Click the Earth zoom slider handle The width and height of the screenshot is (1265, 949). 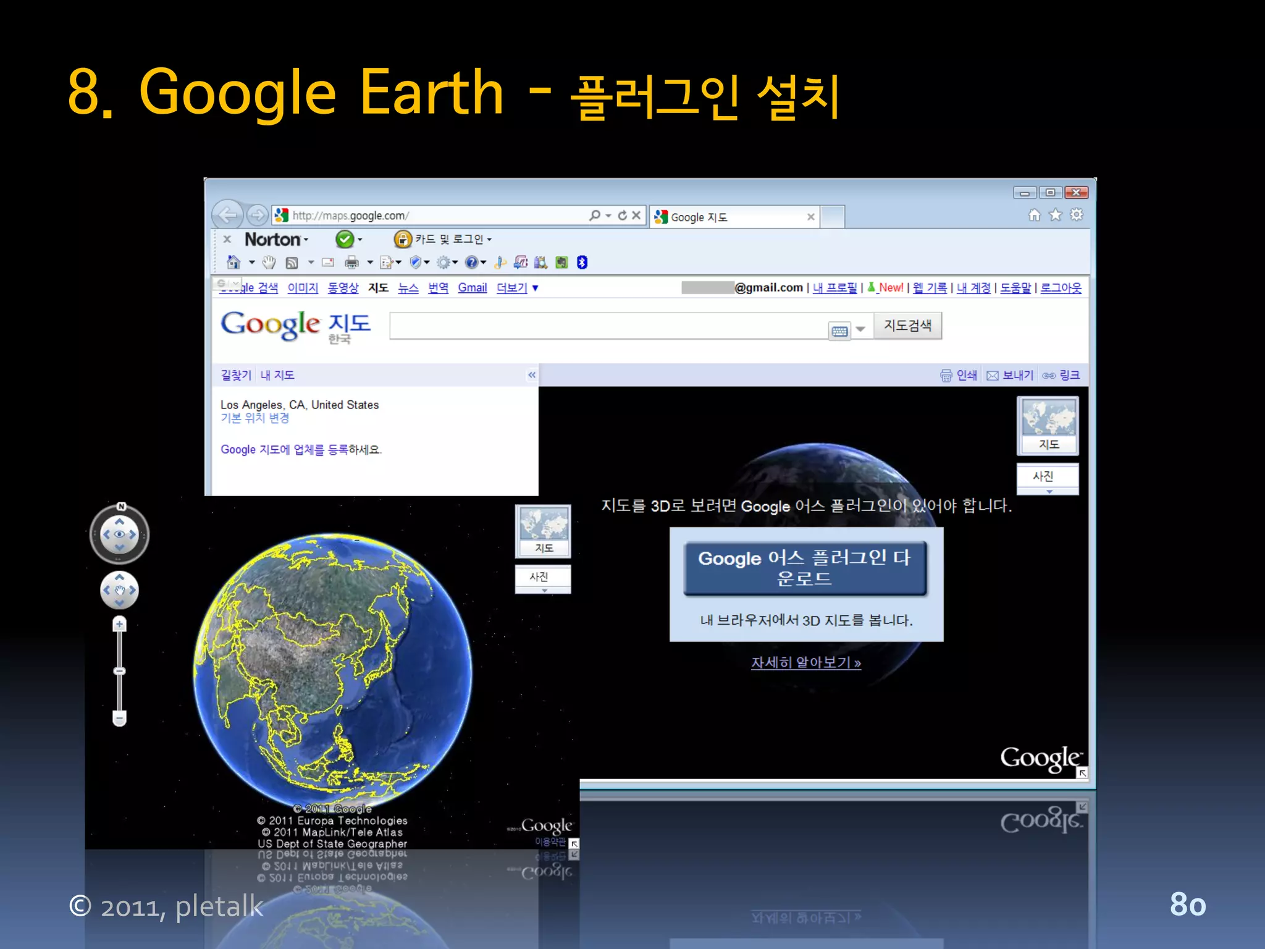[120, 671]
